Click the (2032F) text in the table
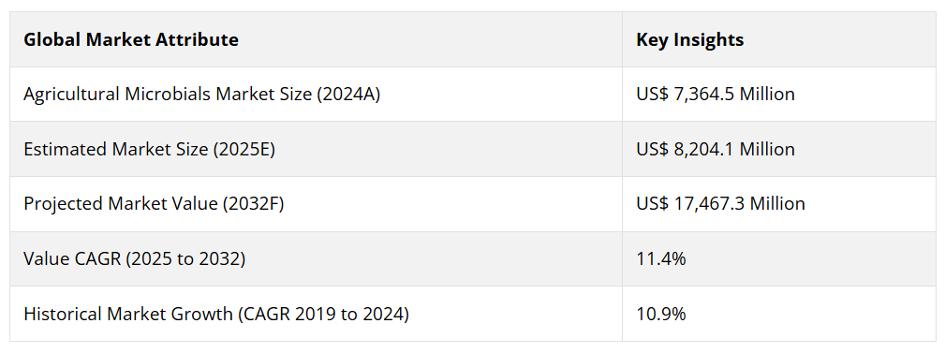The height and width of the screenshot is (353, 945). [x=253, y=204]
